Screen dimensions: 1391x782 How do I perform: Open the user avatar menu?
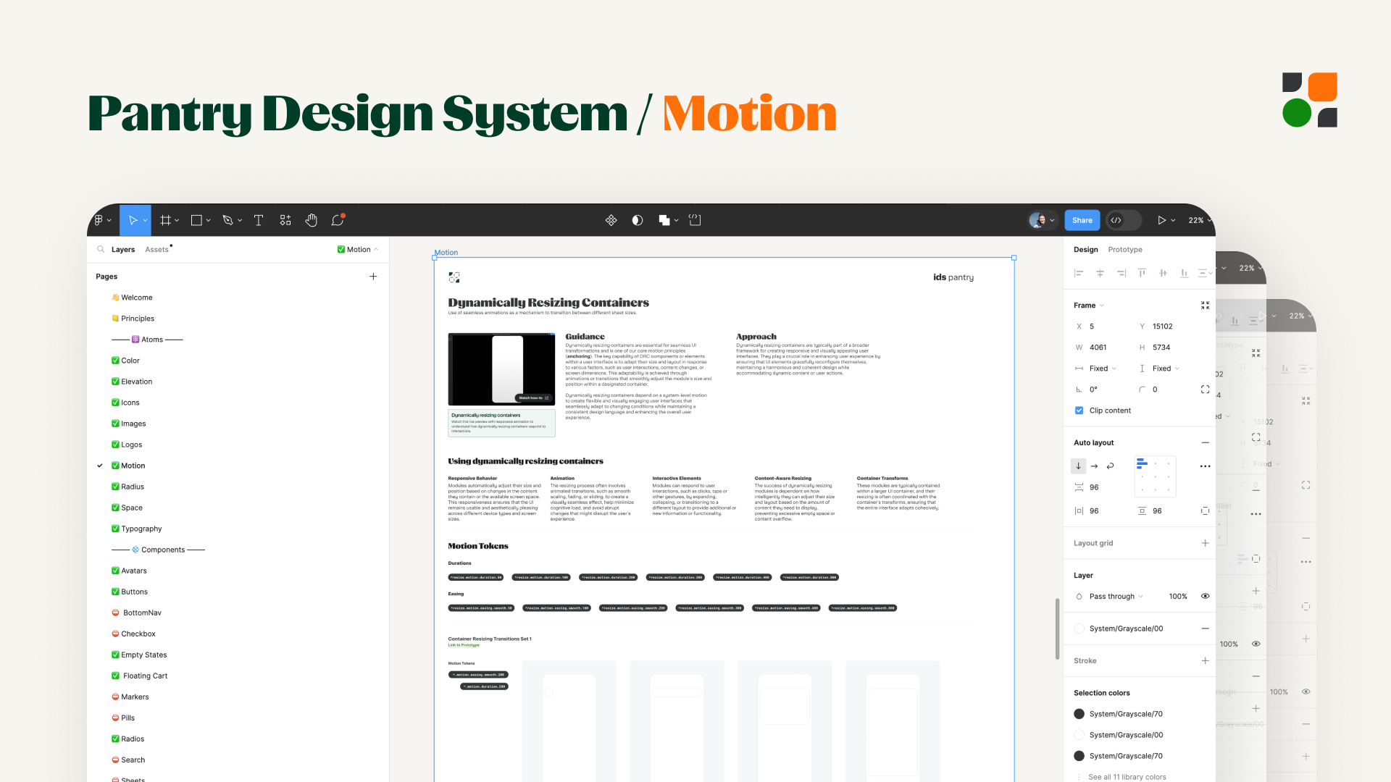(1041, 220)
